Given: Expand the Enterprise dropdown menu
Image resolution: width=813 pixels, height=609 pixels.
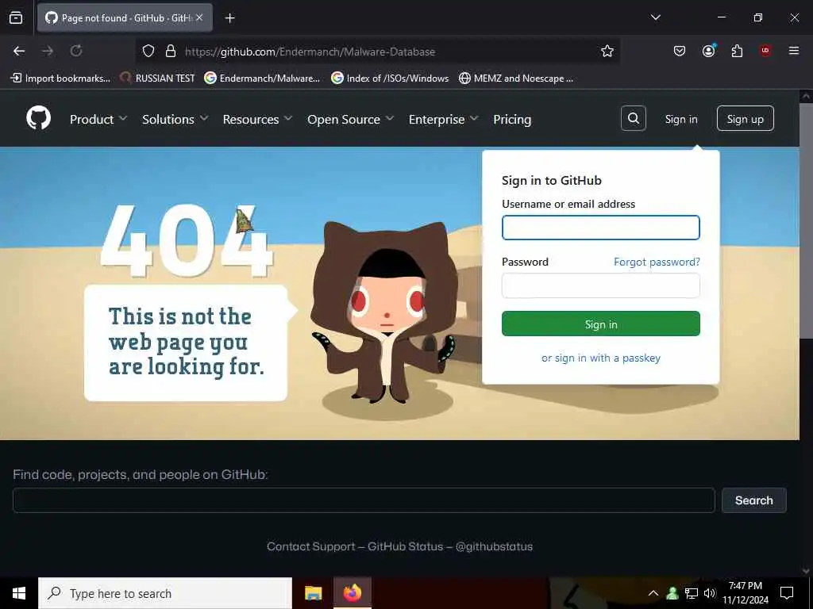Looking at the screenshot, I should click(x=443, y=119).
